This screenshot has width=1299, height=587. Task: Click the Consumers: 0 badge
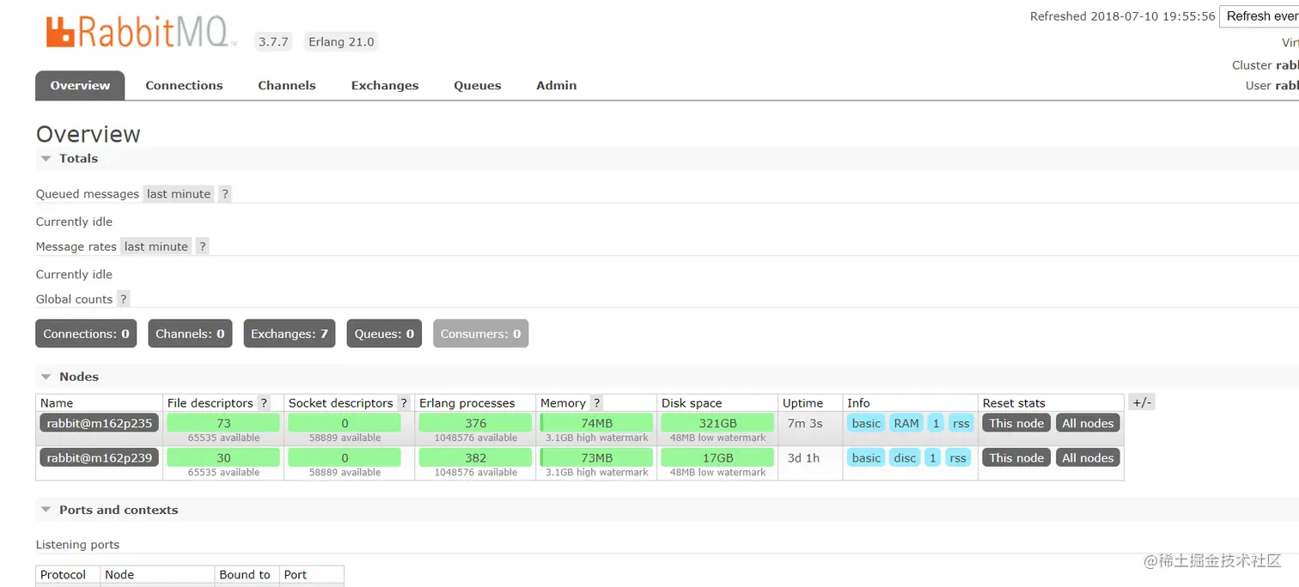[480, 333]
